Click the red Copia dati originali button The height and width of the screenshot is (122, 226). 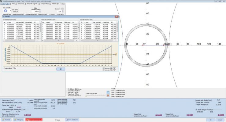pyautogui.click(x=34, y=120)
